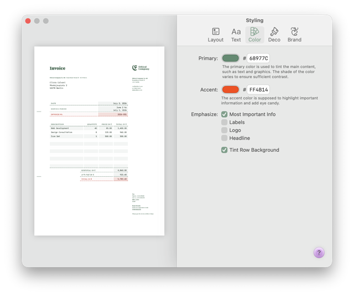
Task: Open the orange Accent color swatch
Action: point(230,89)
